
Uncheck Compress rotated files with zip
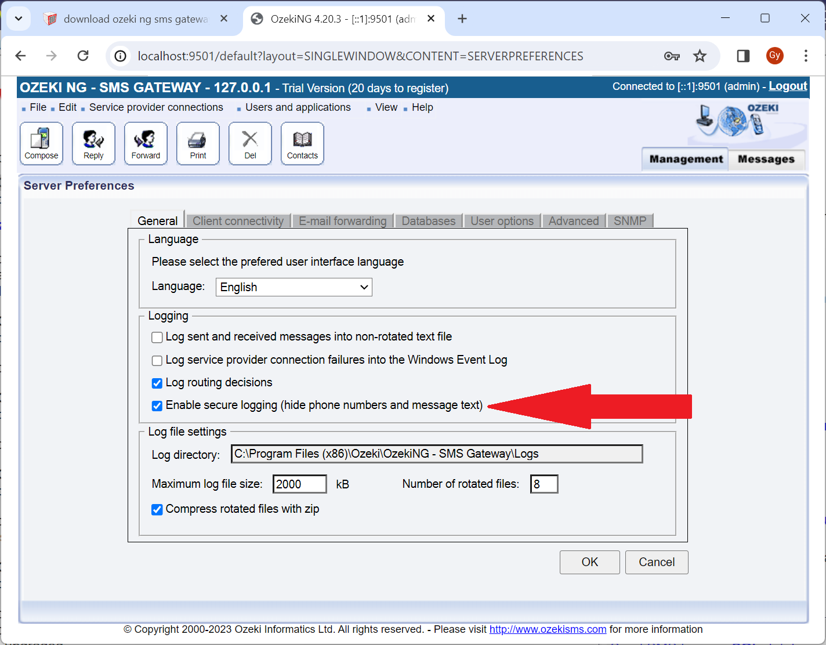tap(157, 510)
